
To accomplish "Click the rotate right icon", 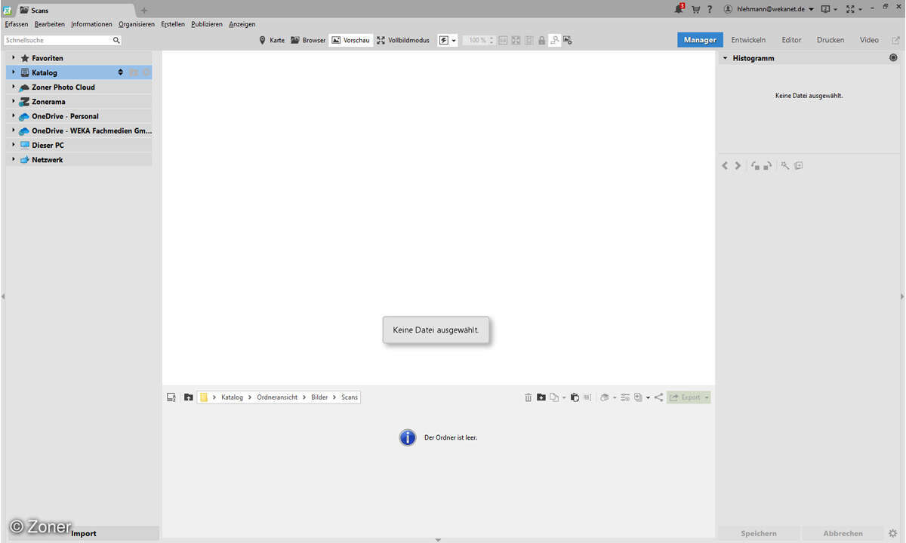I will point(767,165).
